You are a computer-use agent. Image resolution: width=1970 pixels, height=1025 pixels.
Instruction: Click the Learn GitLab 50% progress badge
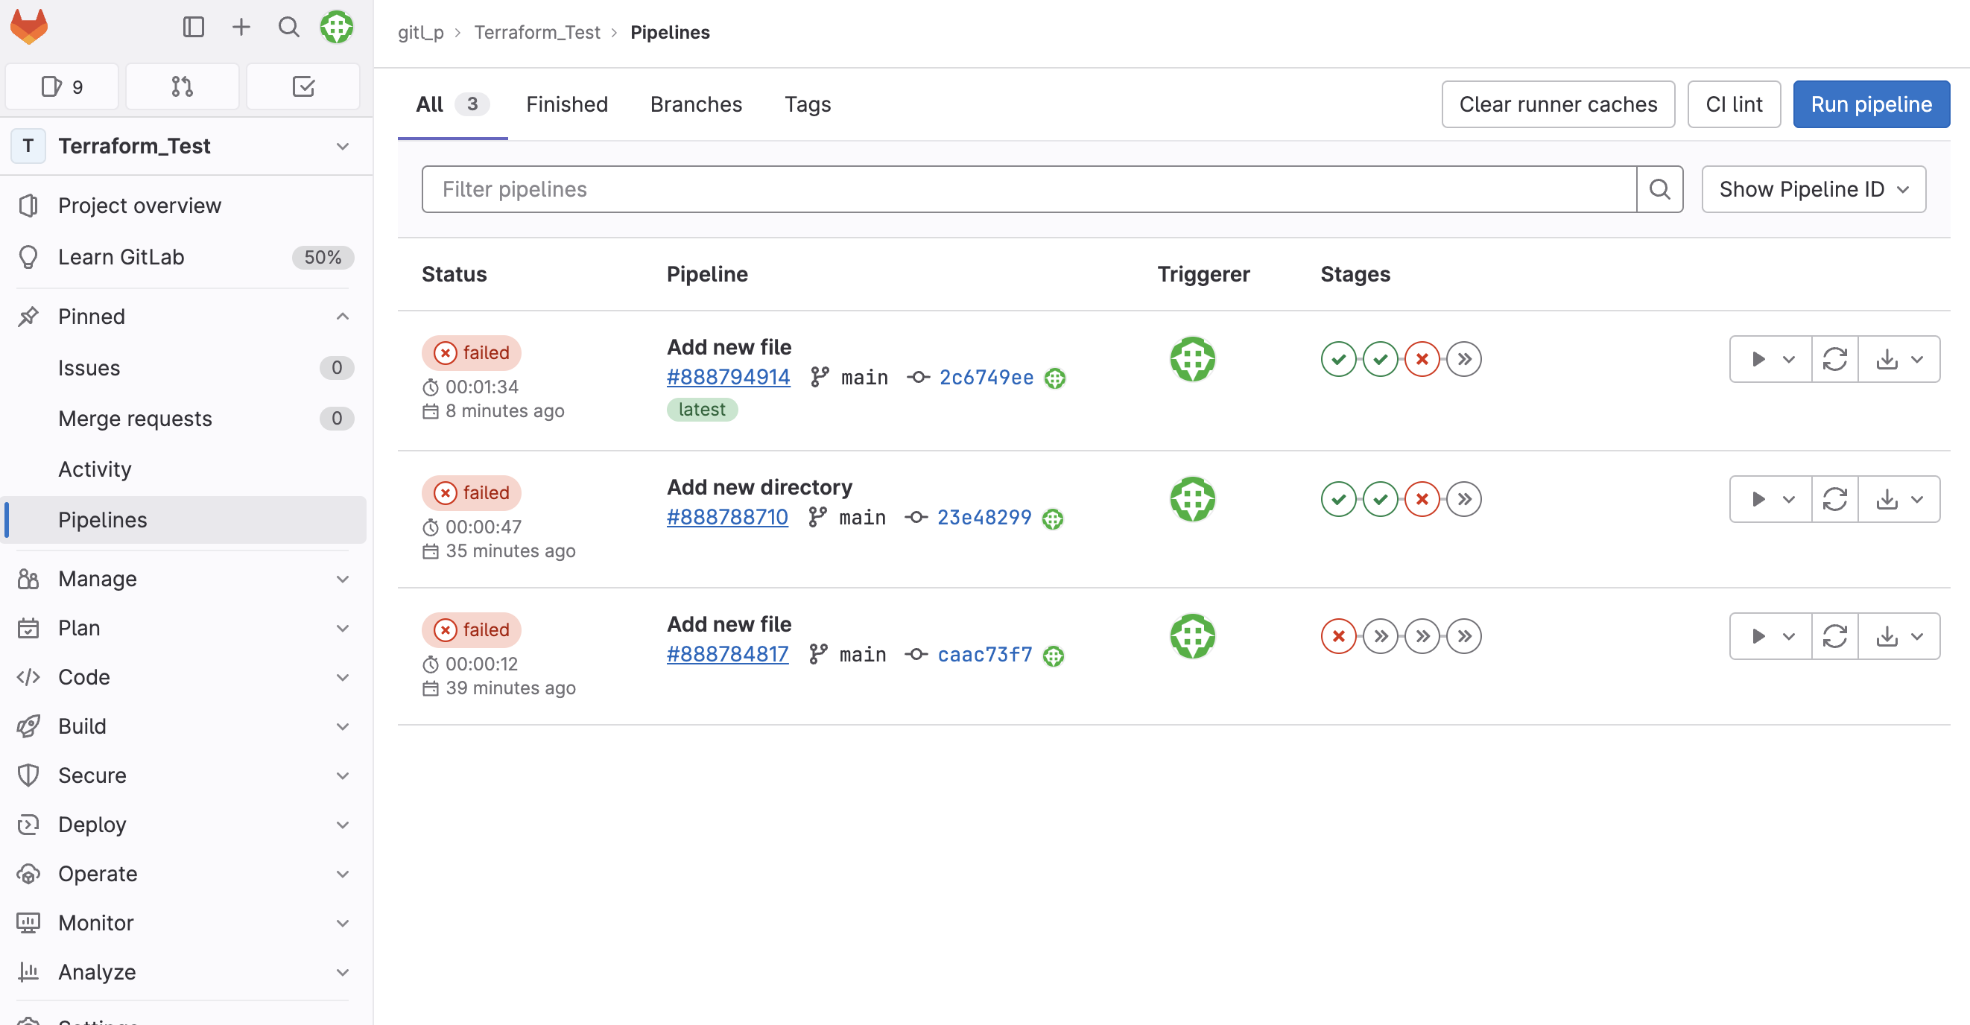pos(322,257)
